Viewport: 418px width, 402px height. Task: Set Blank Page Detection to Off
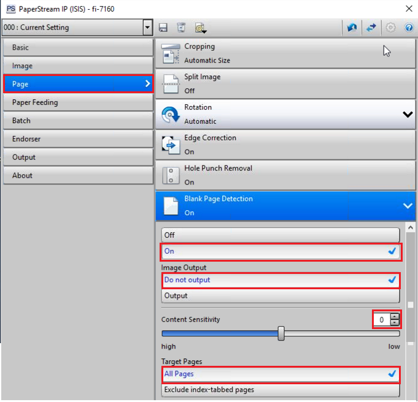tap(281, 235)
